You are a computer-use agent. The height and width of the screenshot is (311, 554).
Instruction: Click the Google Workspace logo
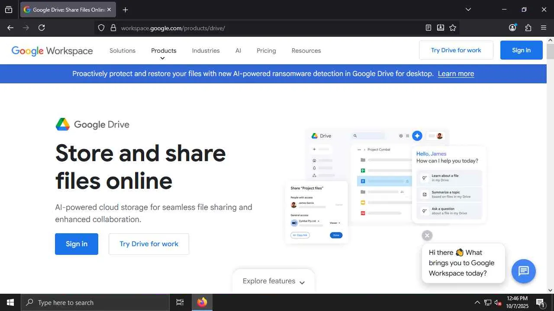52,51
